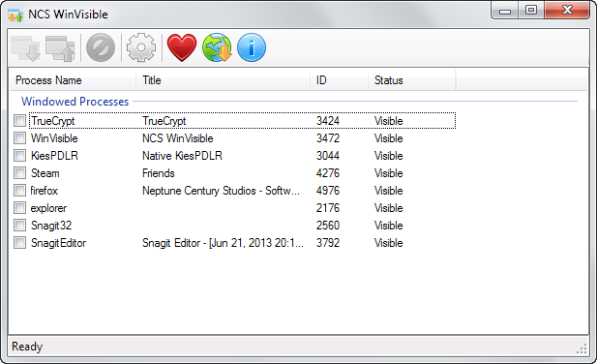
Task: Select the Native KiesPDLR title cell
Action: coord(182,156)
